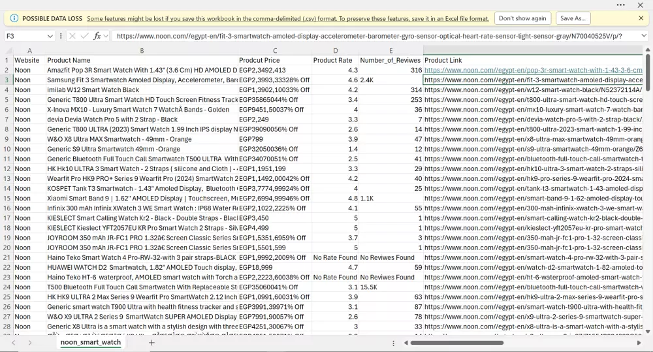
Task: Open the three-dot options at top right
Action: [x=620, y=5]
